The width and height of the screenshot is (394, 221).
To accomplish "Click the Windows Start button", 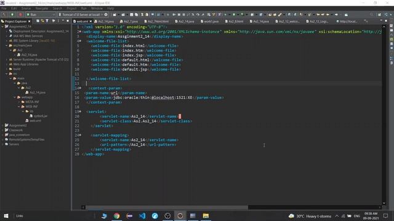I will (x=6, y=215).
